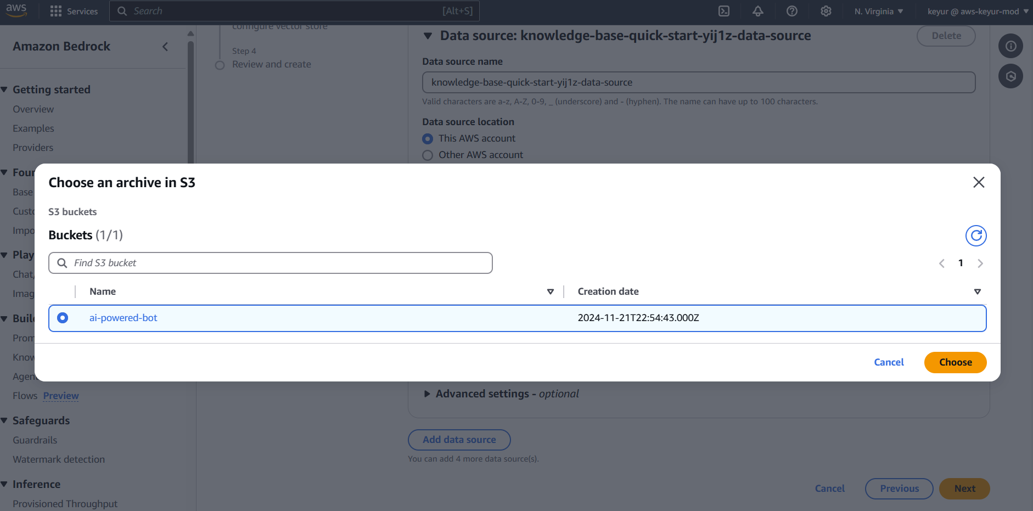Click the Flows Preview link
The width and height of the screenshot is (1033, 511).
tap(61, 396)
